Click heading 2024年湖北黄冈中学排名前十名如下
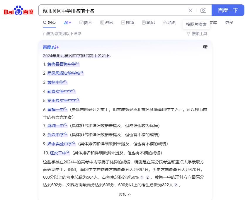245x200 pixels. (77, 56)
